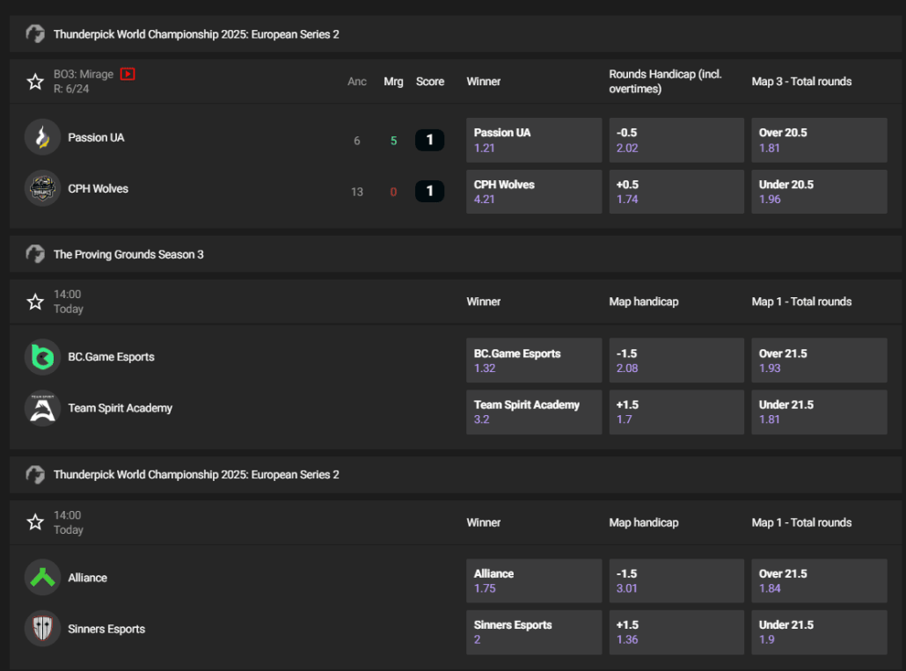
Task: Click the BO3: Mirage match info text
Action: [84, 74]
